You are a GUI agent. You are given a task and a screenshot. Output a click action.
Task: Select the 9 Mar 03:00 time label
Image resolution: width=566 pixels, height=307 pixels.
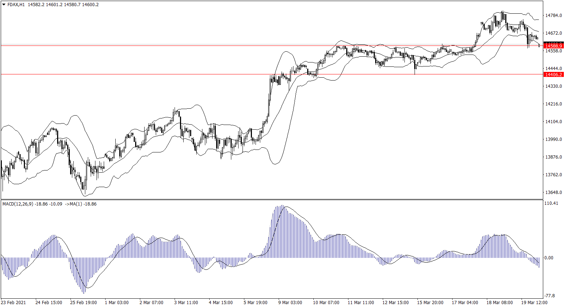(290, 303)
